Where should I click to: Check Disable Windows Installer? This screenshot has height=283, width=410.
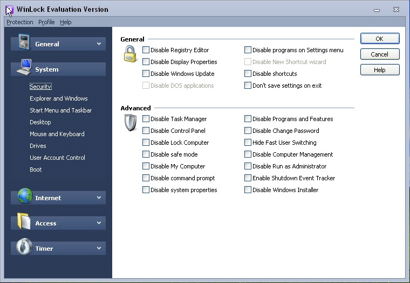[x=248, y=190]
